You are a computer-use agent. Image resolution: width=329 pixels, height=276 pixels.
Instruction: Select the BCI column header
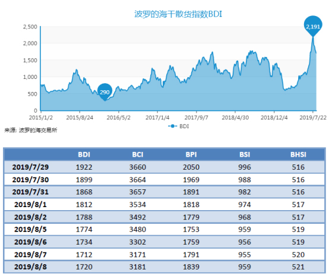pyautogui.click(x=138, y=154)
